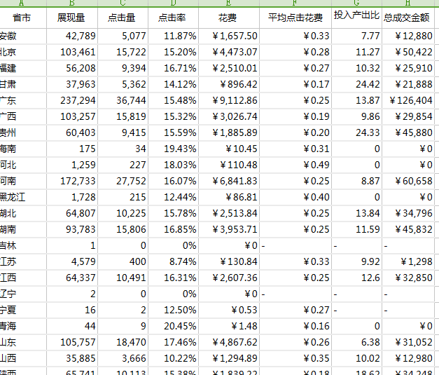Select ROI cell 12.6
This screenshot has width=439, height=375.
tap(356, 278)
